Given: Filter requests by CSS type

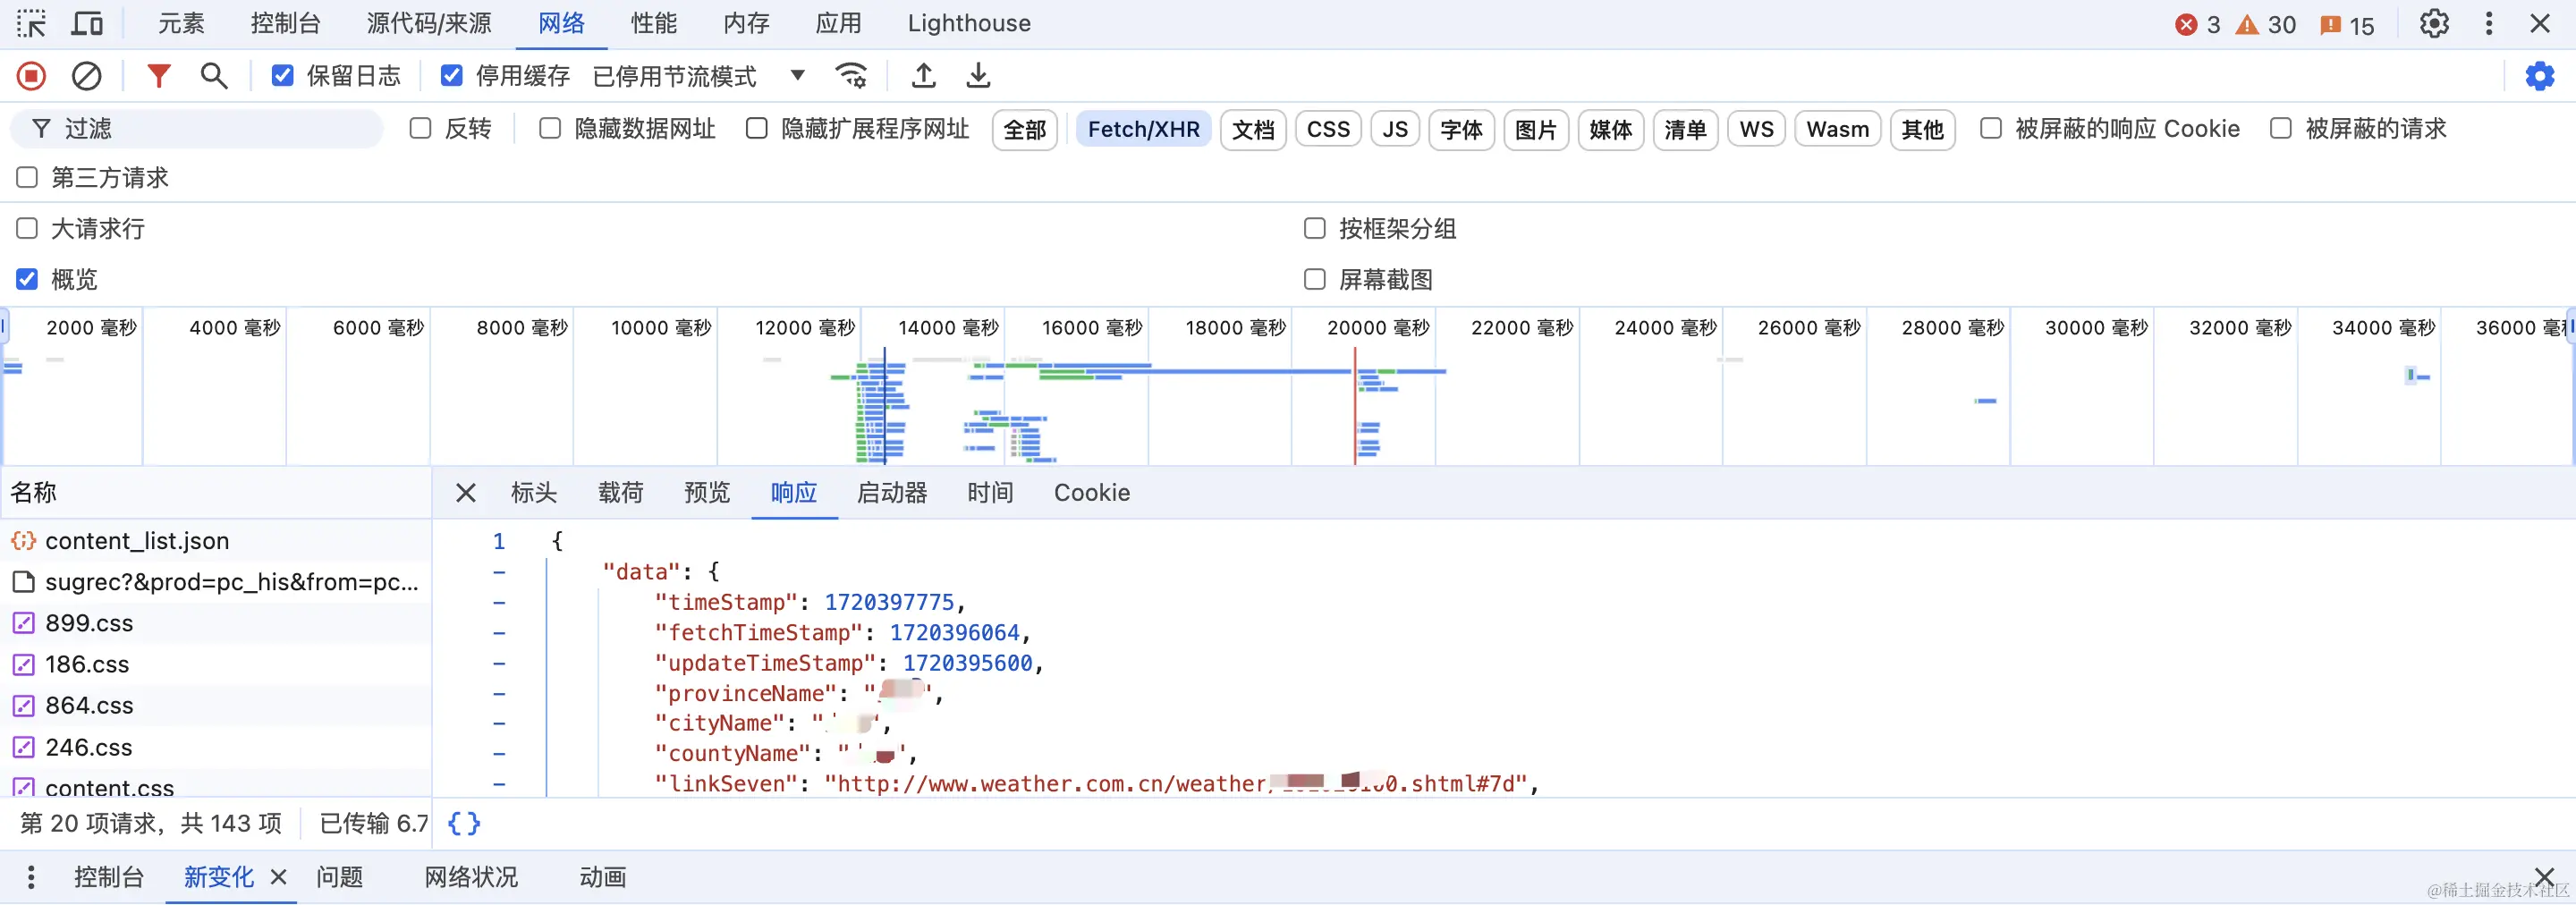Looking at the screenshot, I should click(1328, 130).
